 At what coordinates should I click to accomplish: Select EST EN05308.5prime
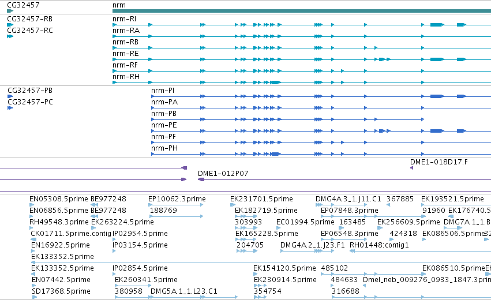click(58, 199)
